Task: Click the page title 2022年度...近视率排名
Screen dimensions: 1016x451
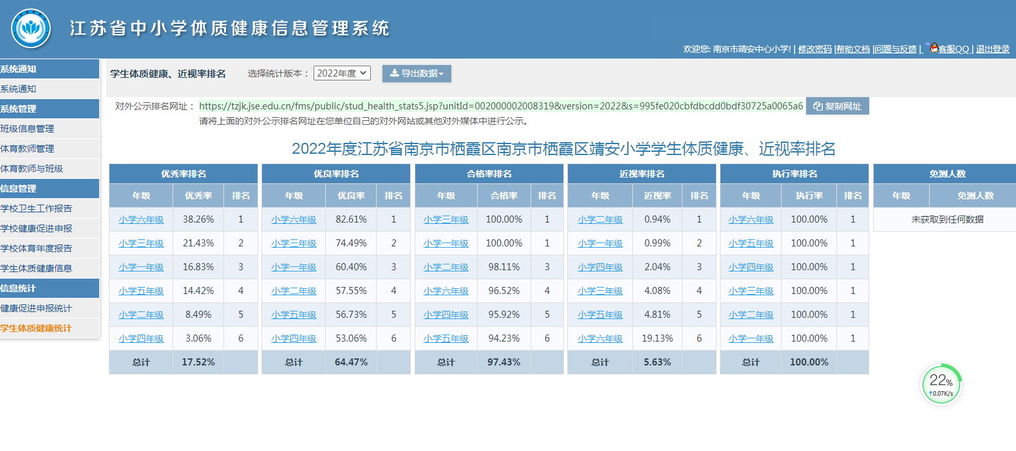Action: click(x=563, y=149)
